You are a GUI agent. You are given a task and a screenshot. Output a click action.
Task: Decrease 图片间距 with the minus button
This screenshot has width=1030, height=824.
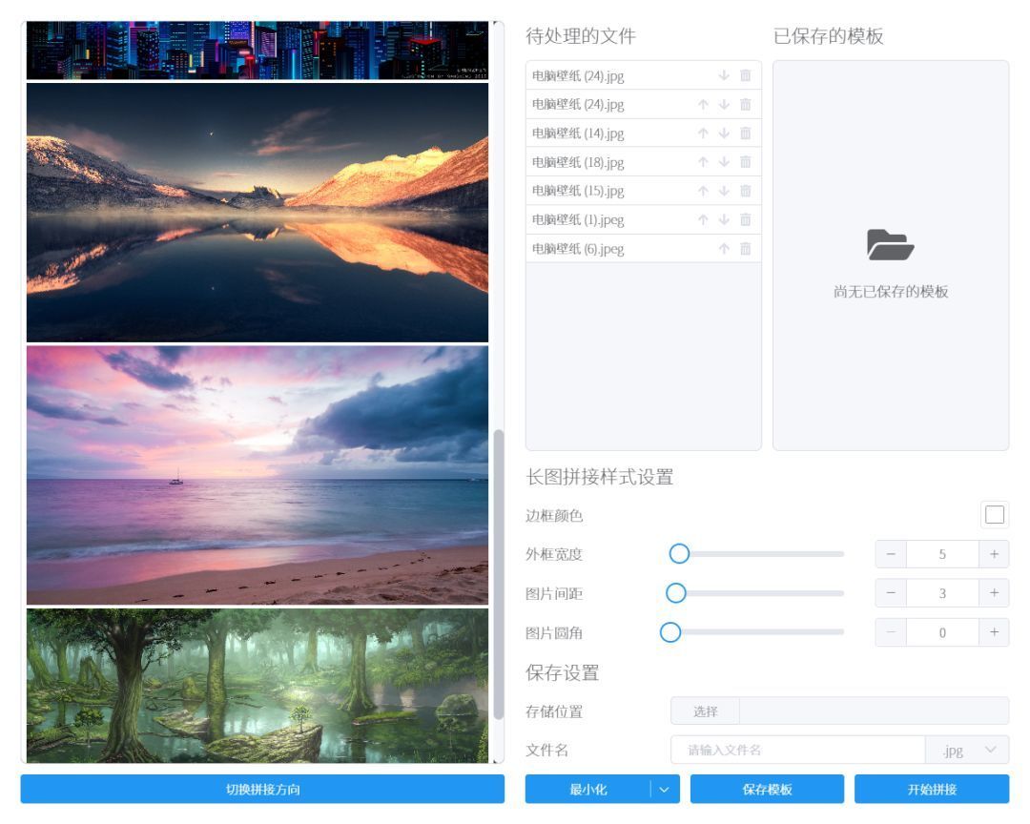(x=891, y=593)
